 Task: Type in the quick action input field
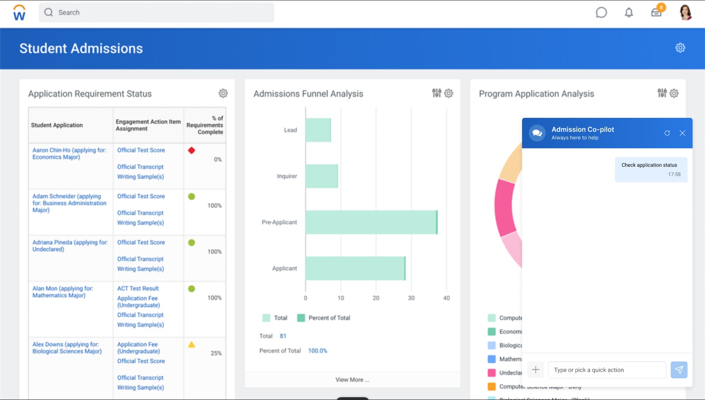point(606,370)
